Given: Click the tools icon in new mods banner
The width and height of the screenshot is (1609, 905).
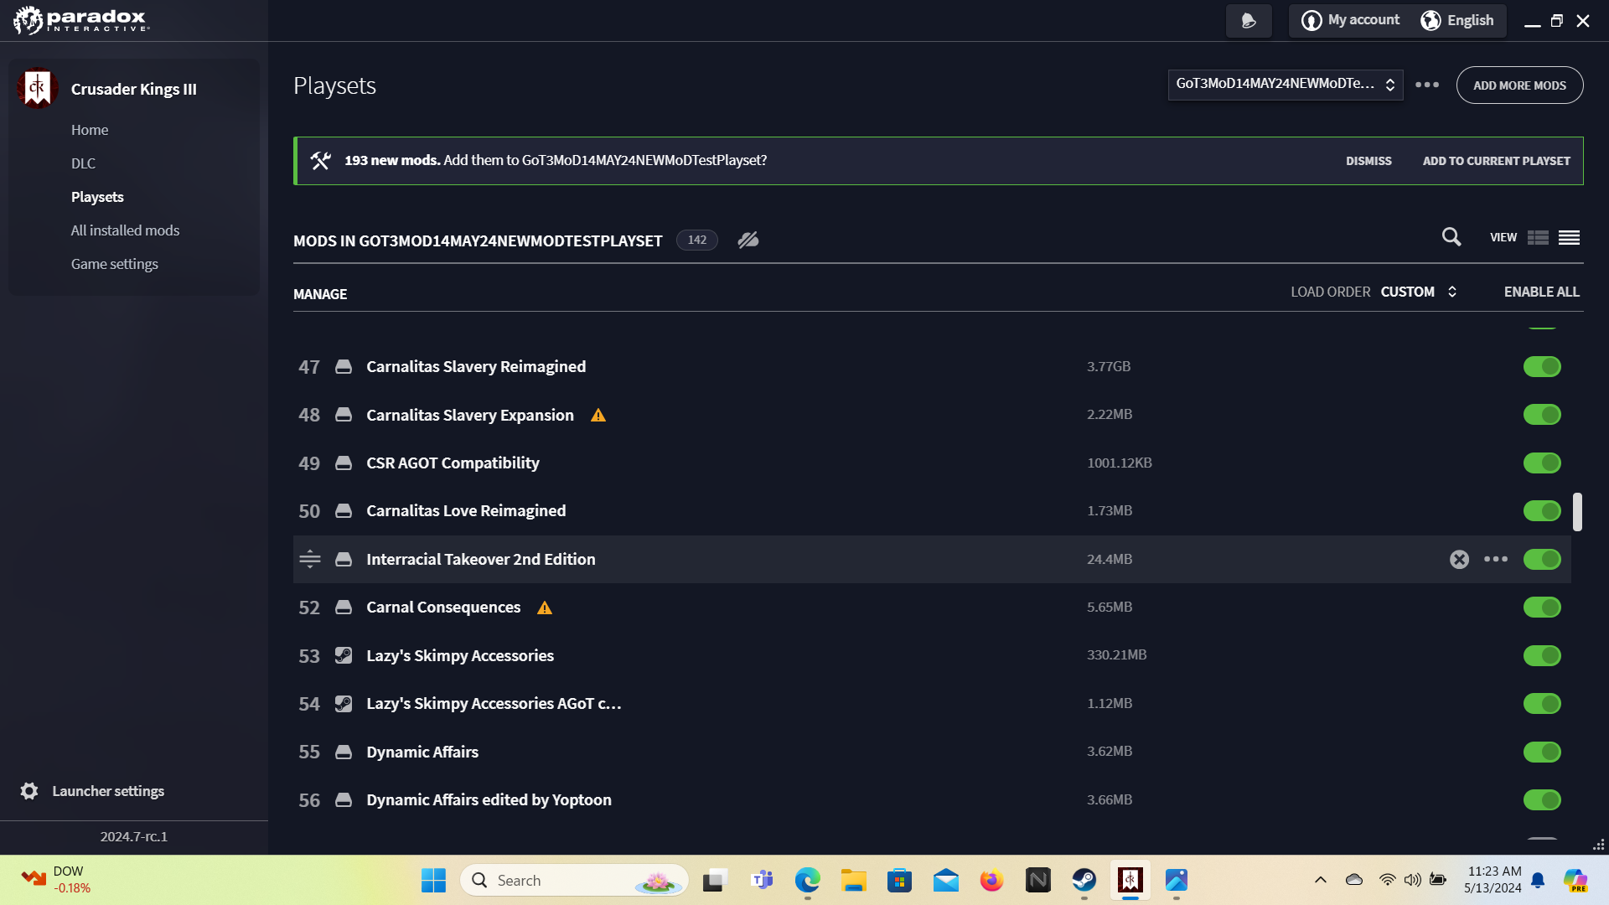Looking at the screenshot, I should coord(320,161).
